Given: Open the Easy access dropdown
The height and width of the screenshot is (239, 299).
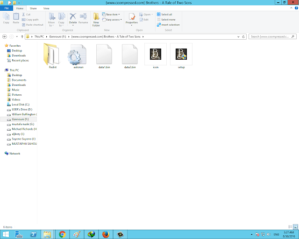Looking at the screenshot, I should point(112,20).
